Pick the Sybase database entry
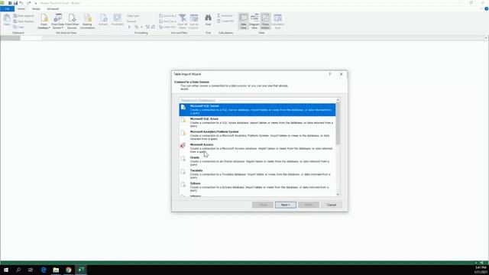This screenshot has width=489, height=275. (257, 186)
